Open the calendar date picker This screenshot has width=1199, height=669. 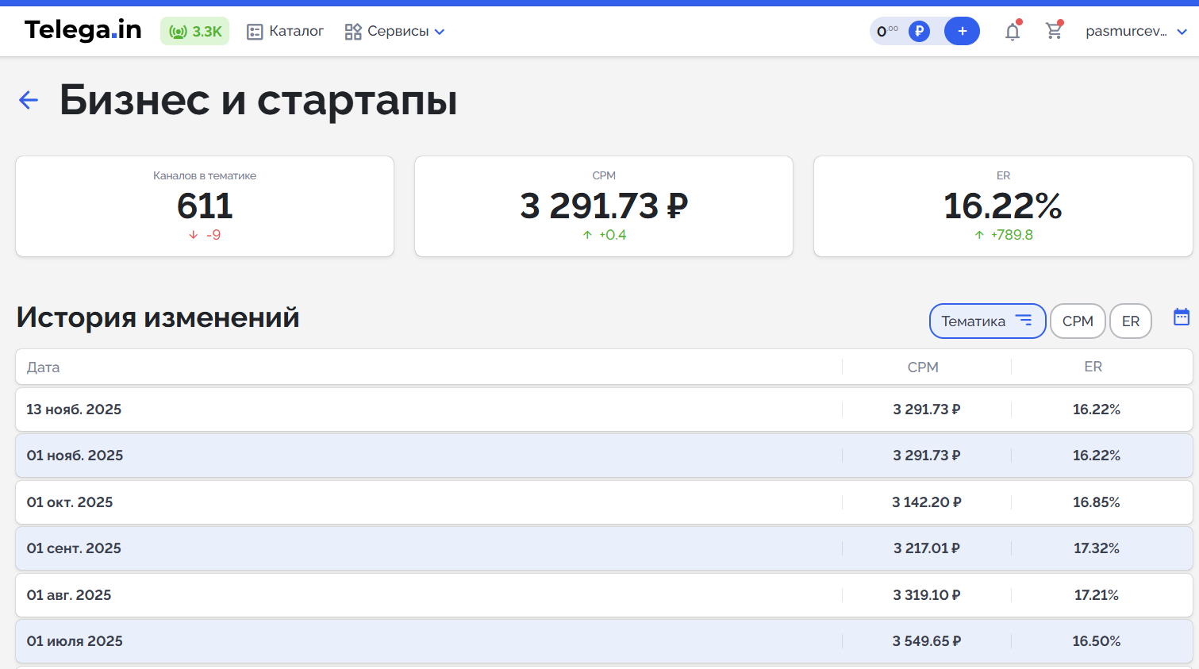(x=1181, y=317)
